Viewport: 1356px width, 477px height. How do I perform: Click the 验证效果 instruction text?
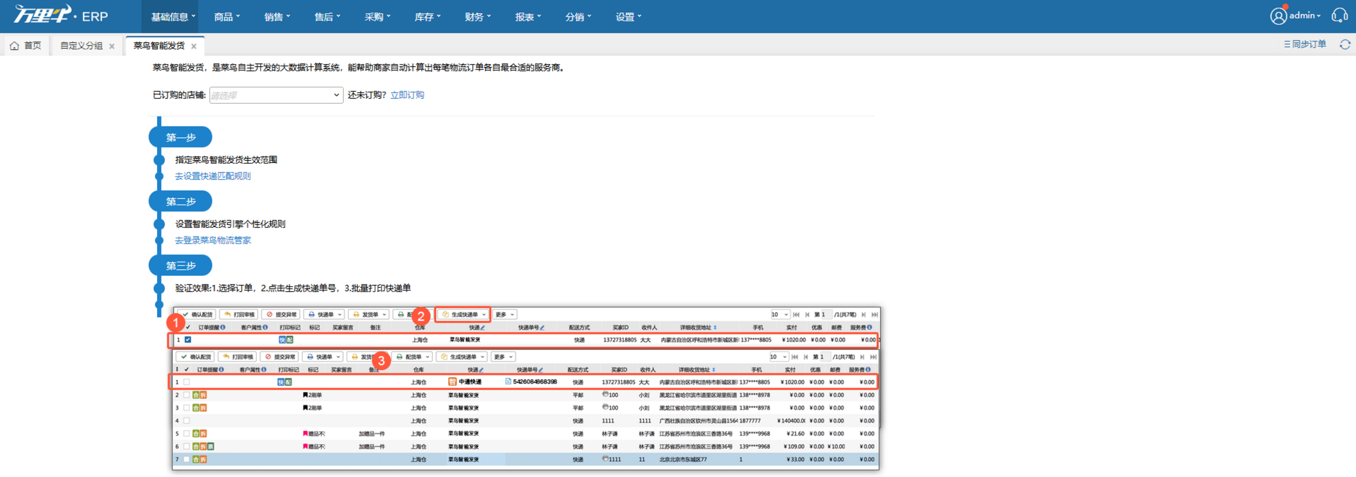click(293, 288)
